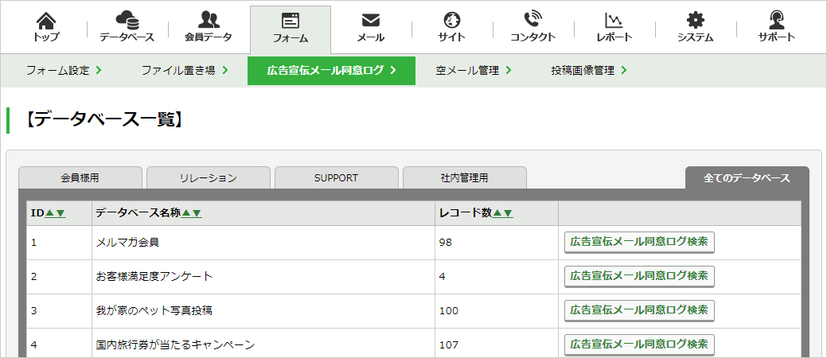The height and width of the screenshot is (358, 827).
Task: Sort ID column ascending
Action: click(50, 213)
